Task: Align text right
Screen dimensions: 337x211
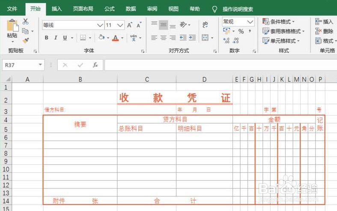Action: 173,38
